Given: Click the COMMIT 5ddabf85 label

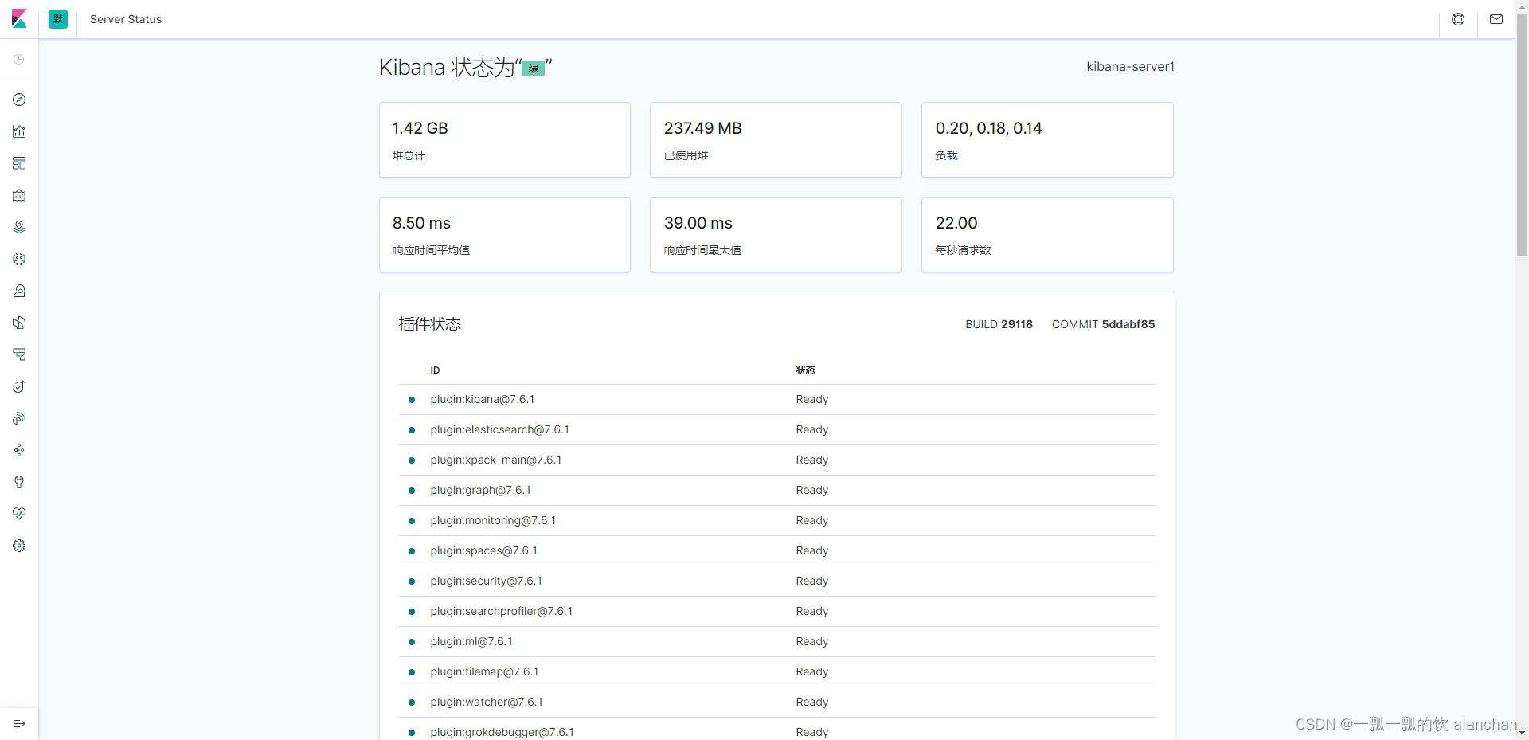Looking at the screenshot, I should [x=1103, y=324].
